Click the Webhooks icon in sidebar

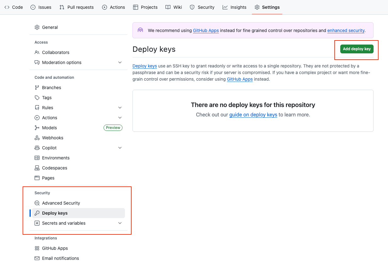[37, 138]
